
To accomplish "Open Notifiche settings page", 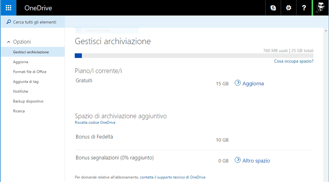I will click(x=20, y=91).
